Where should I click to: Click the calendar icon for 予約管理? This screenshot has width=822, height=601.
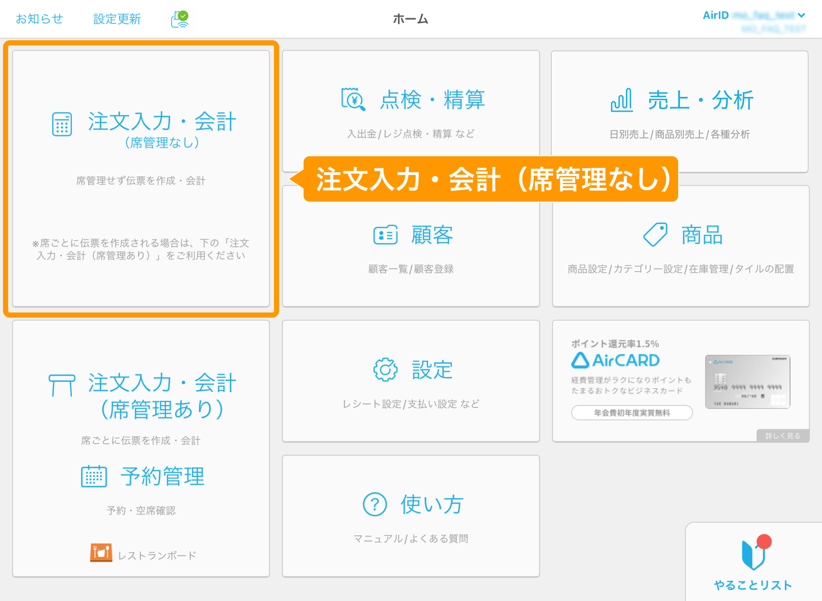(94, 476)
